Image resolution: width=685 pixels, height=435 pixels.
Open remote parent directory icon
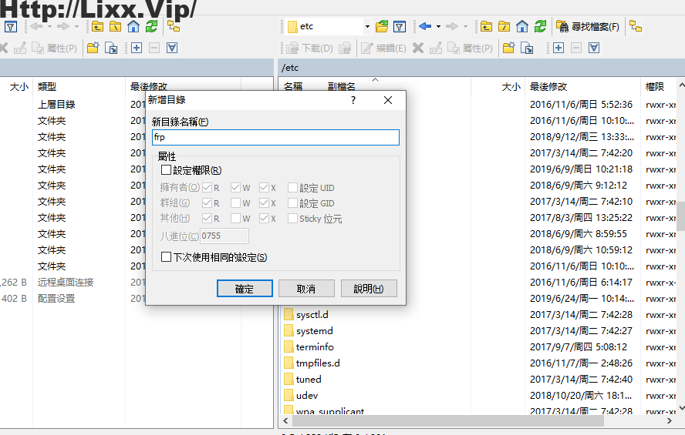[x=486, y=27]
